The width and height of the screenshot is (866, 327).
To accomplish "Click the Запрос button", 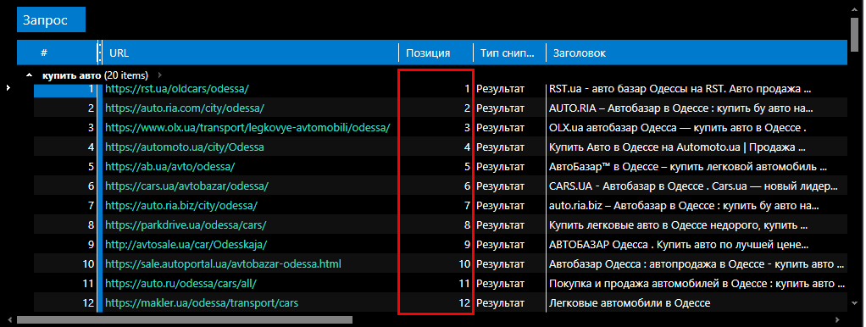I will point(51,19).
